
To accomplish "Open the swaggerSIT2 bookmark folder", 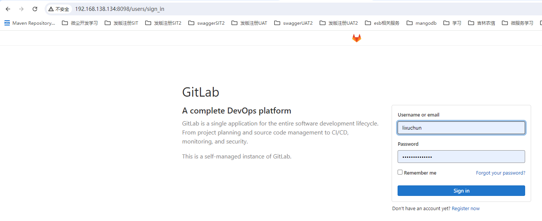I will tap(206, 23).
